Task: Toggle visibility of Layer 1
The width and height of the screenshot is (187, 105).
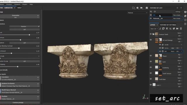Action: (x=151, y=85)
